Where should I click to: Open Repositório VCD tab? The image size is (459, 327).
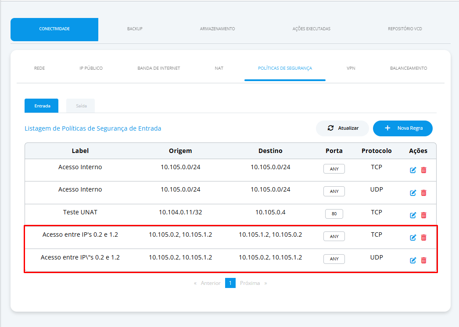405,28
